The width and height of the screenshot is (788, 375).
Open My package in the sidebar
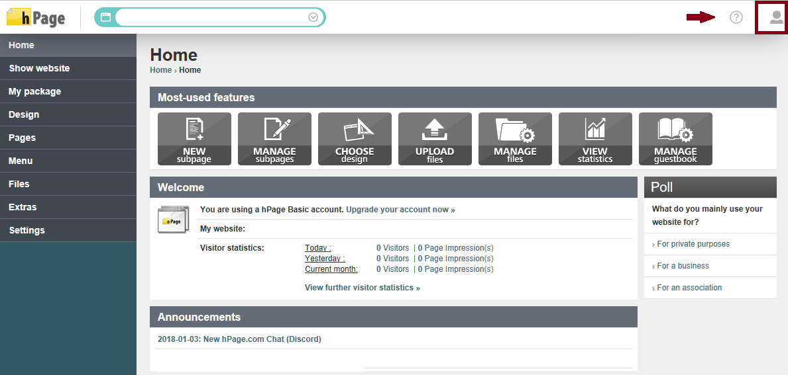click(x=68, y=91)
